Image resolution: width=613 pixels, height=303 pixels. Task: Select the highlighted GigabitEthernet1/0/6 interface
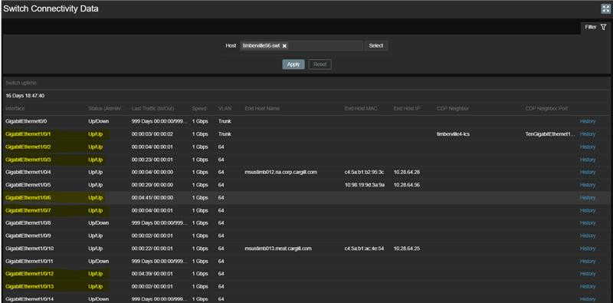28,198
